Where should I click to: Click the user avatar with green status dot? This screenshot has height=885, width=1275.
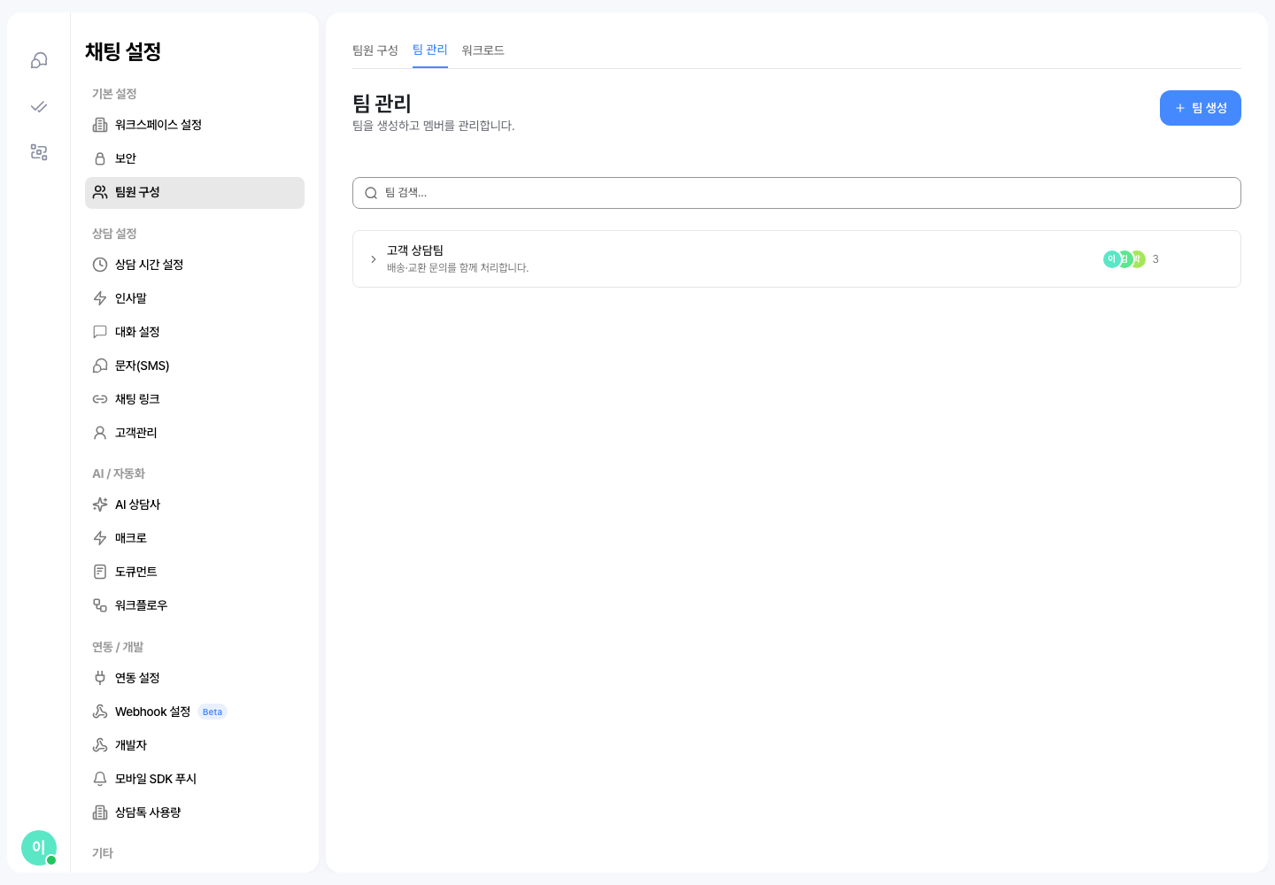coord(39,848)
